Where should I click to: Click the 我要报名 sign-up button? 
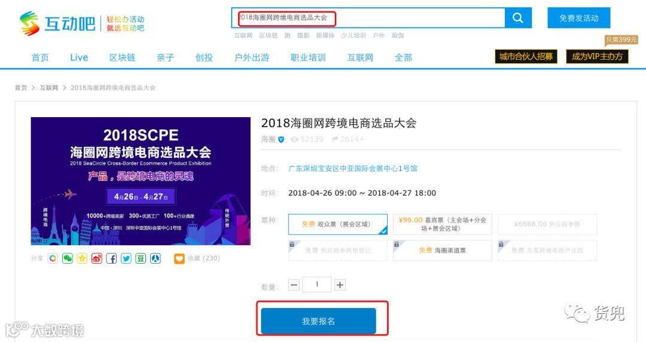tap(318, 321)
